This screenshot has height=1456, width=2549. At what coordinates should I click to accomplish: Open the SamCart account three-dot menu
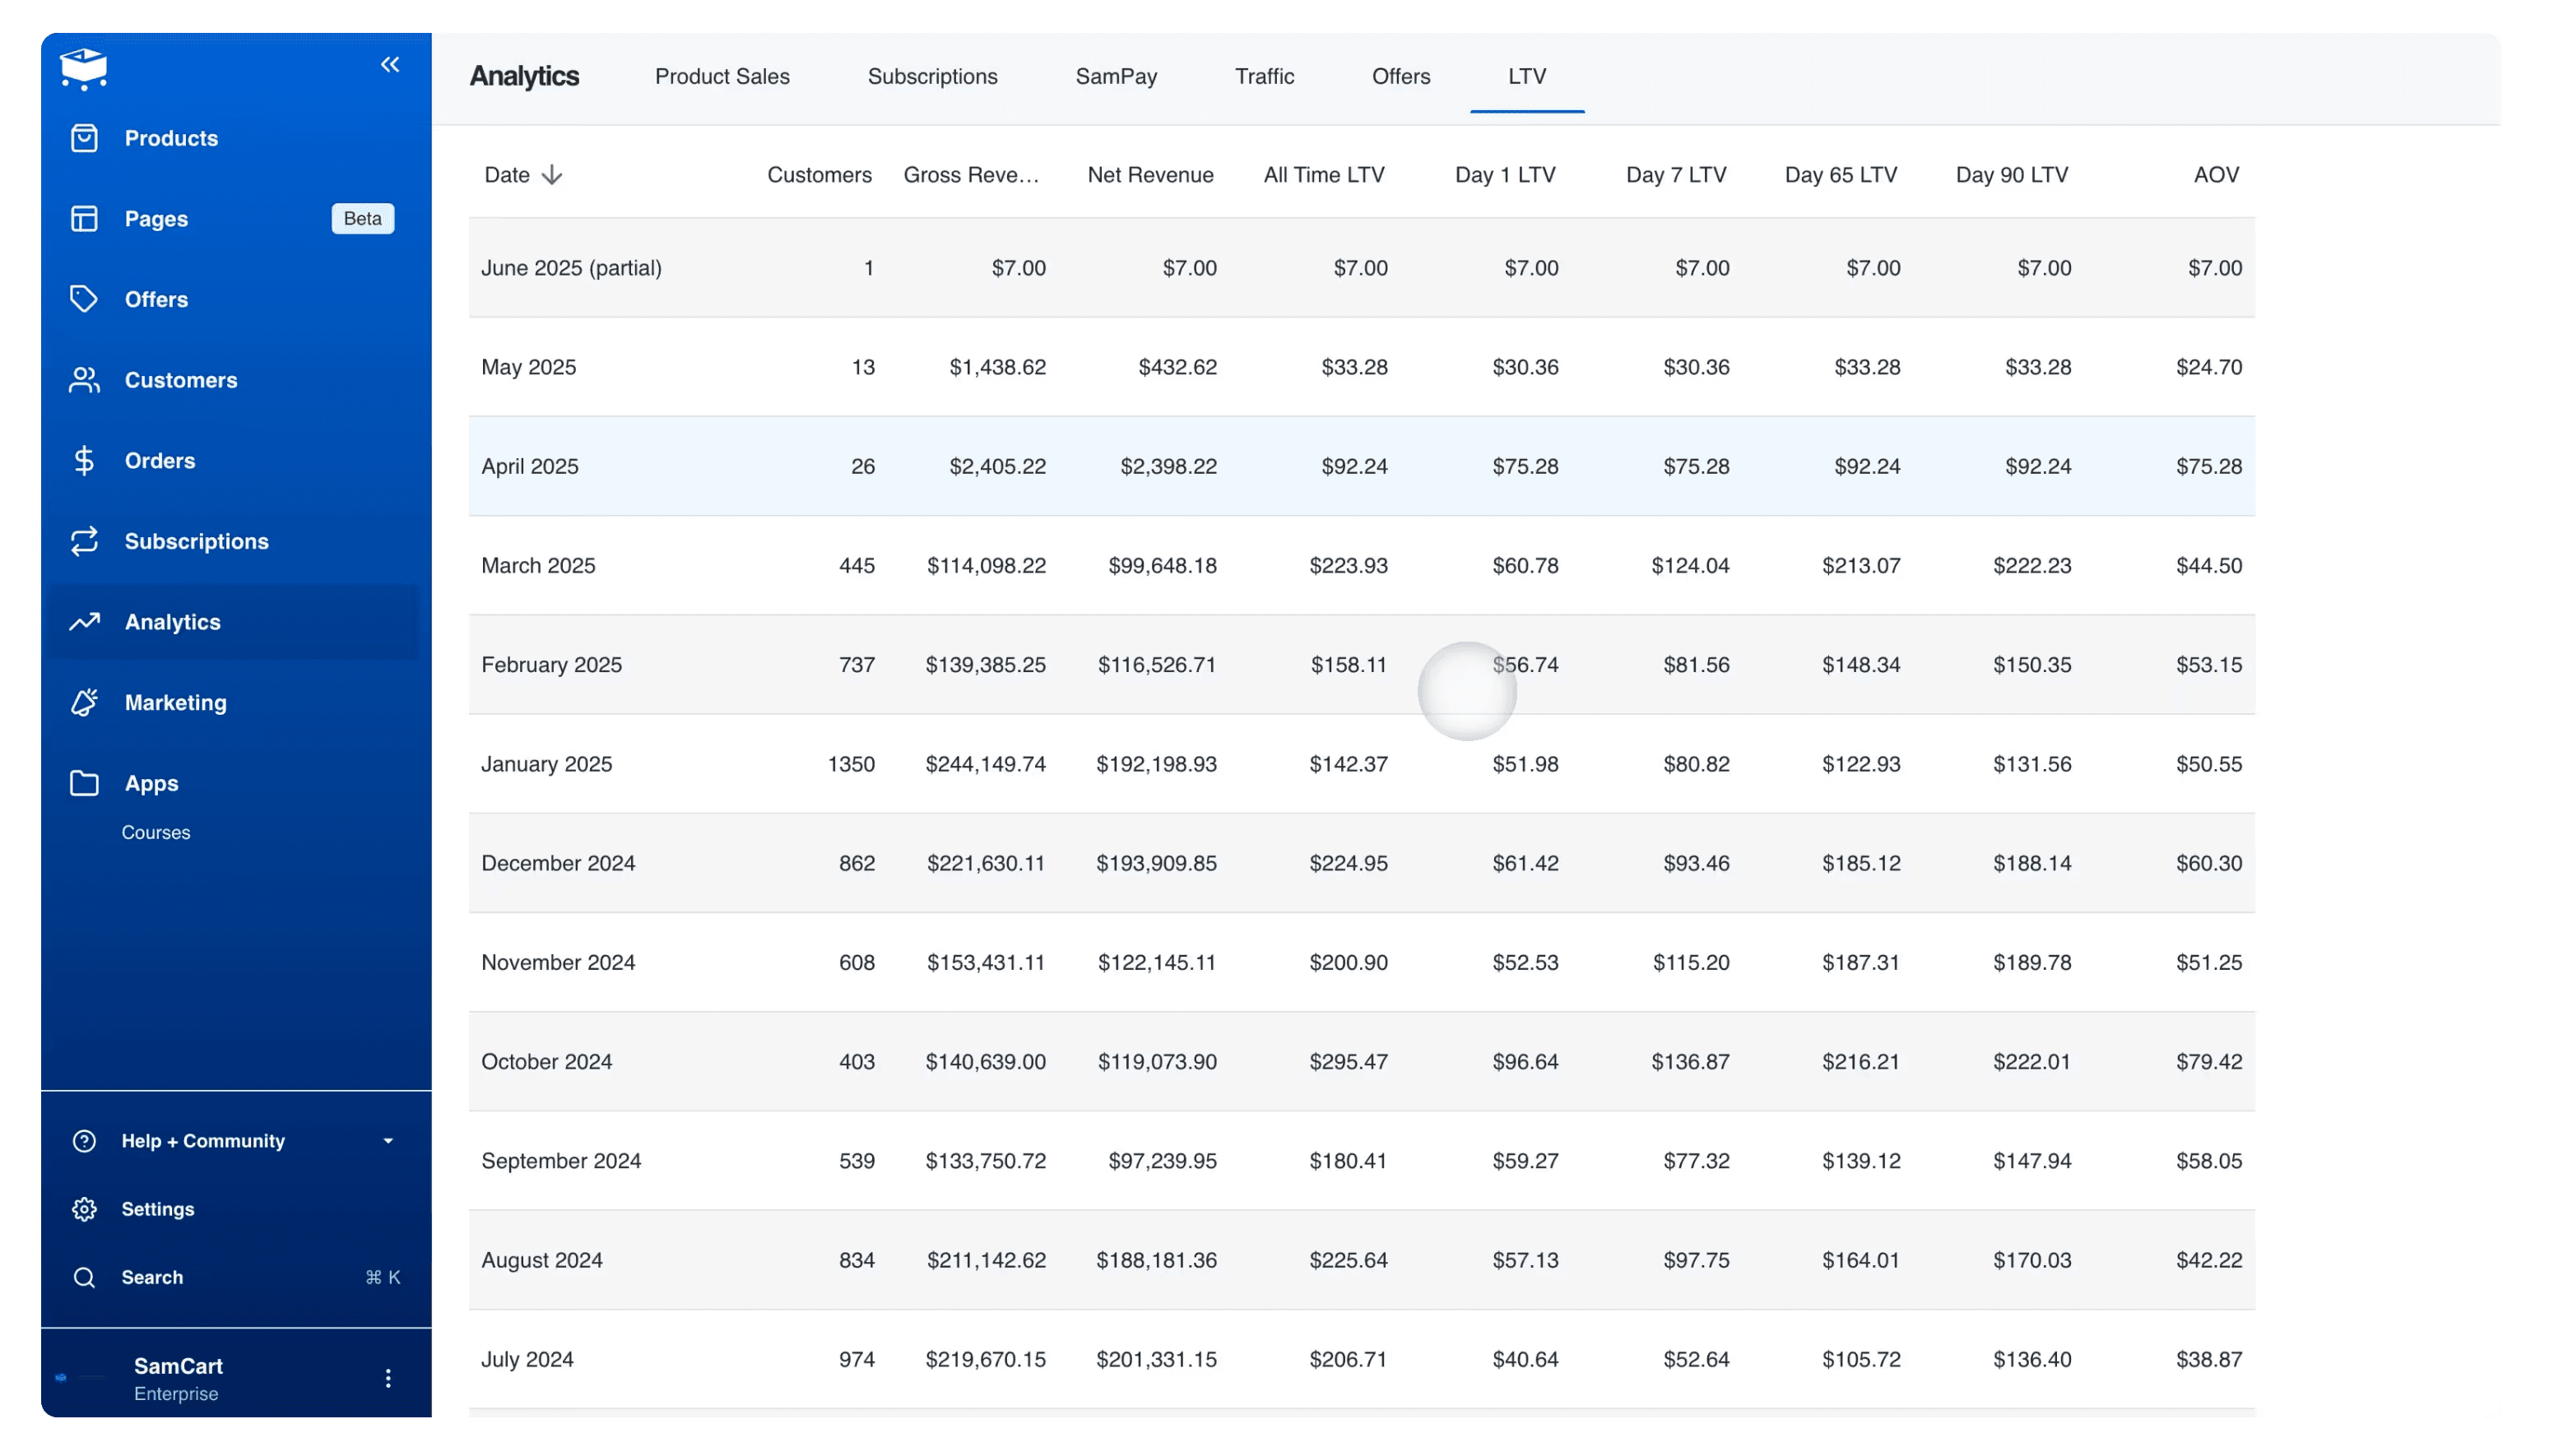click(x=388, y=1378)
